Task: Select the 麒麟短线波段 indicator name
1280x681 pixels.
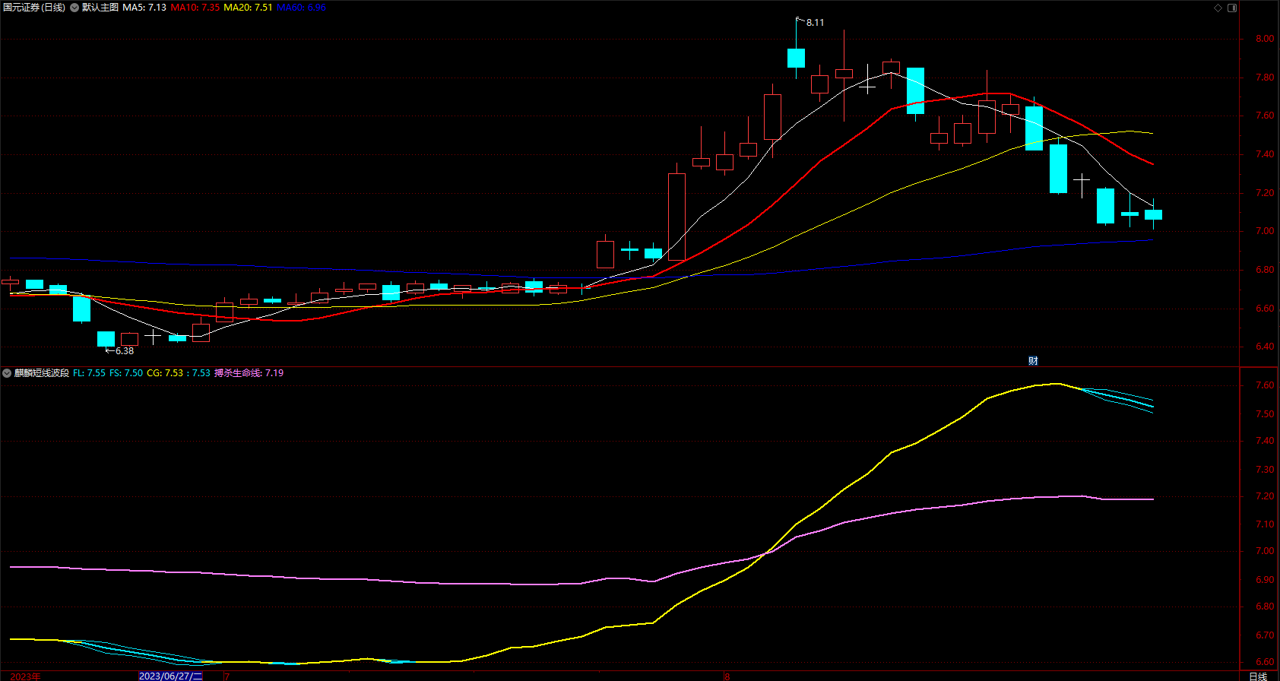Action: click(x=42, y=373)
